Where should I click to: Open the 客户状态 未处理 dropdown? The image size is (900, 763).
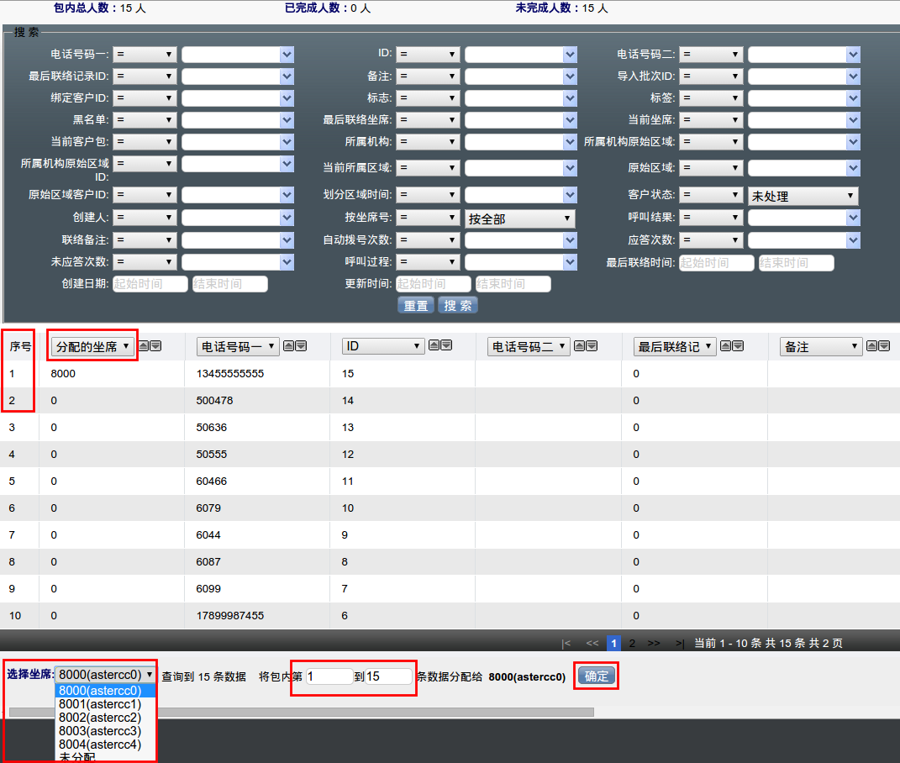[x=803, y=197]
